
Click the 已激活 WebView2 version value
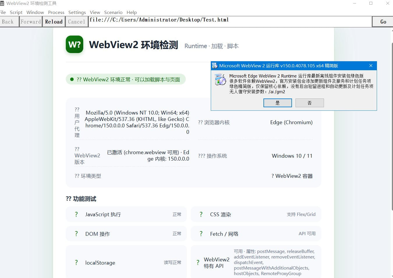pyautogui.click(x=148, y=156)
